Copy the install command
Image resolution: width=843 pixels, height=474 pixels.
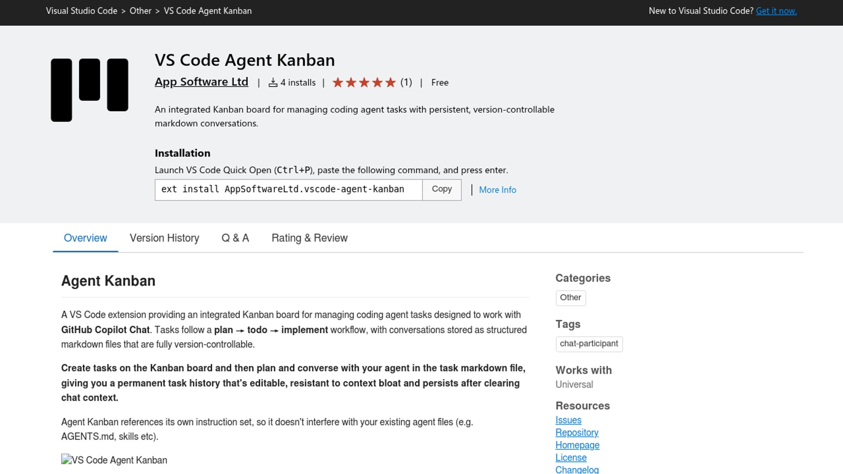441,189
